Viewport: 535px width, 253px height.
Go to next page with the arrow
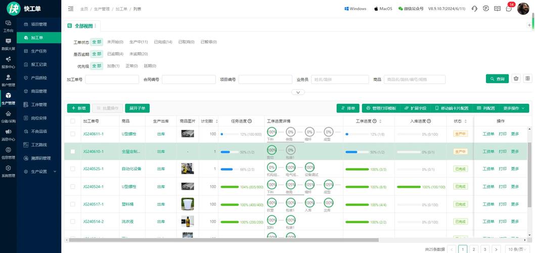point(496,249)
